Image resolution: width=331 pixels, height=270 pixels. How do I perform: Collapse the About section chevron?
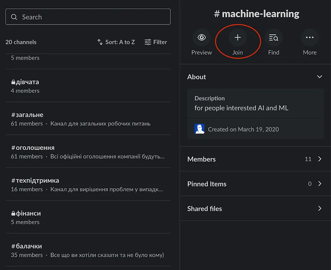[319, 77]
